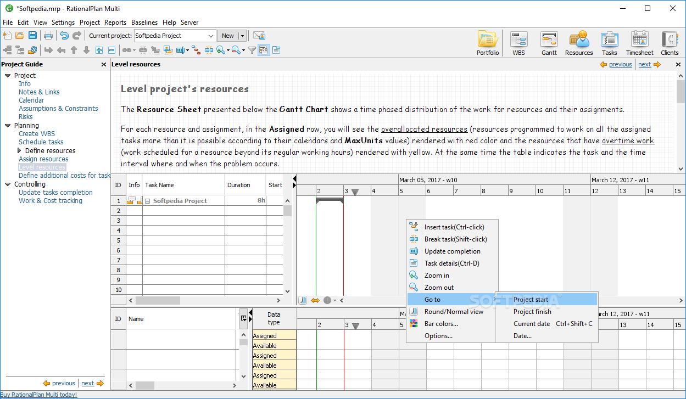
Task: Open the Reports menu
Action: (115, 23)
